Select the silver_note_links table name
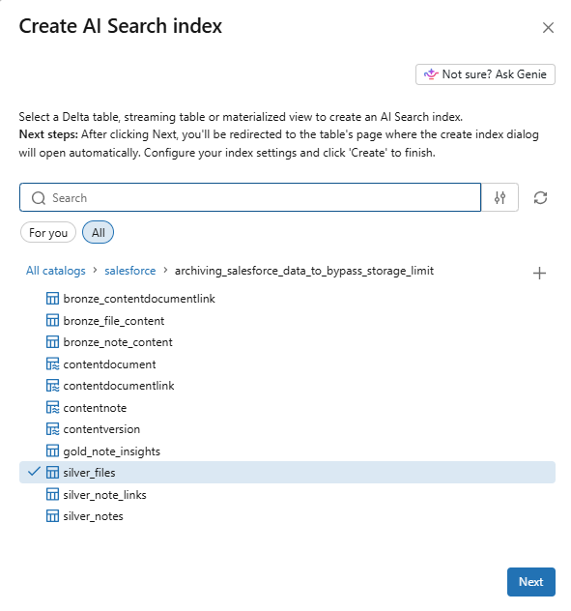Image resolution: width=571 pixels, height=611 pixels. (104, 495)
